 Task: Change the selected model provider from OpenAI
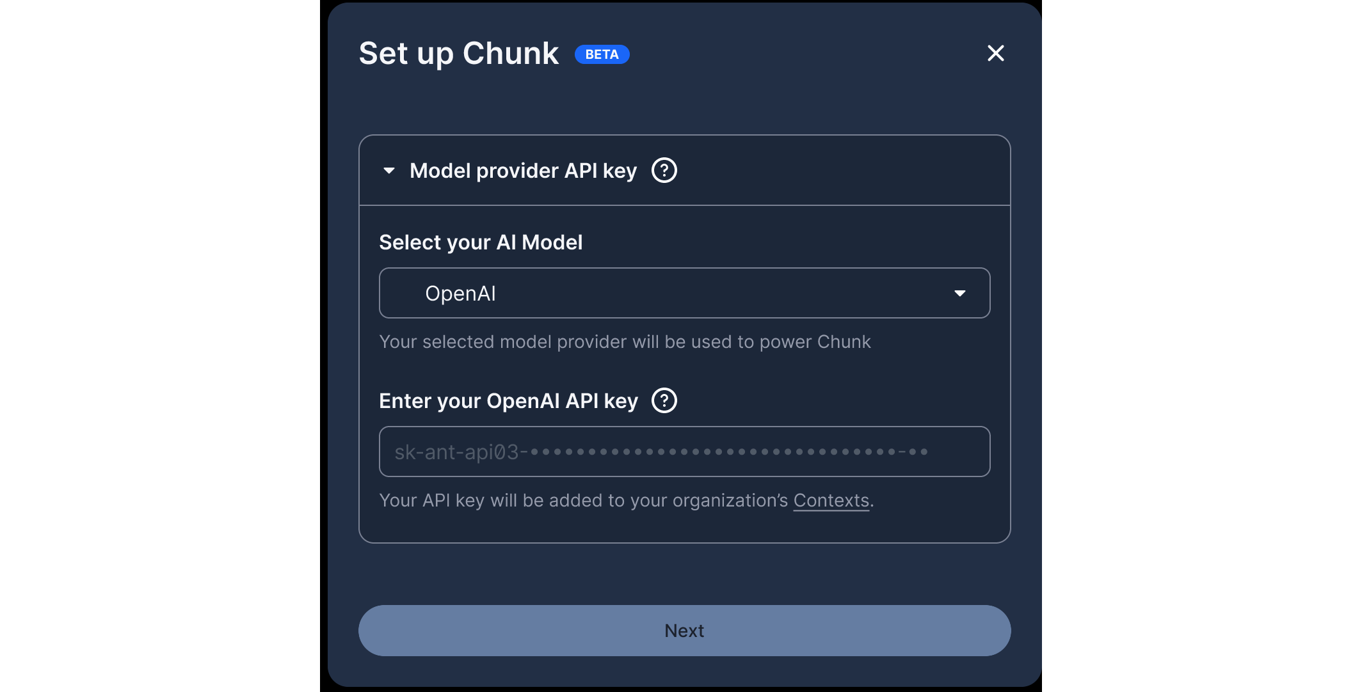pos(684,293)
